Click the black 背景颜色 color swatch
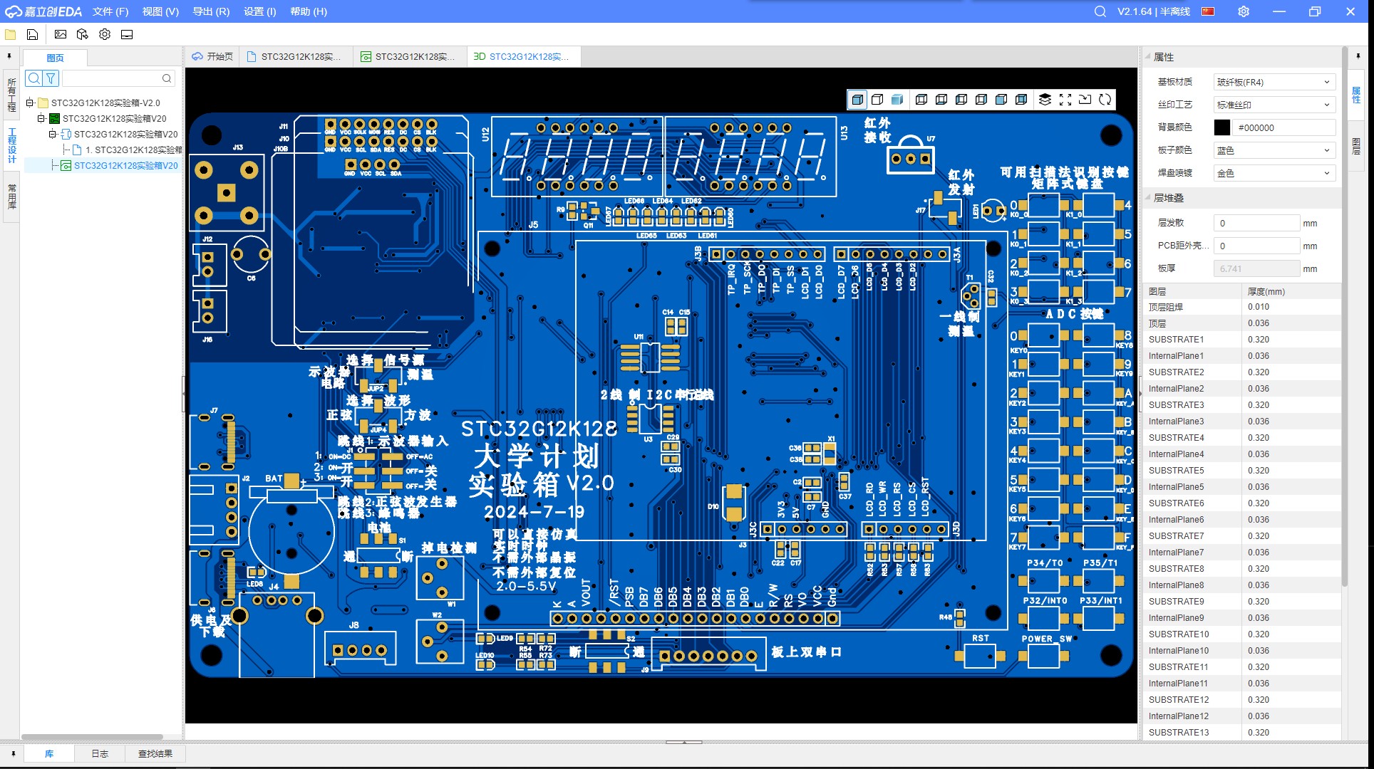The height and width of the screenshot is (769, 1374). pyautogui.click(x=1221, y=127)
